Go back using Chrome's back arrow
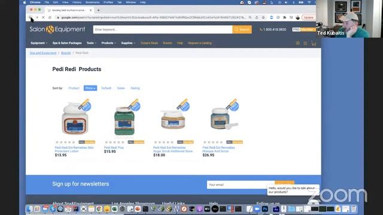The height and width of the screenshot is (215, 383). click(31, 17)
